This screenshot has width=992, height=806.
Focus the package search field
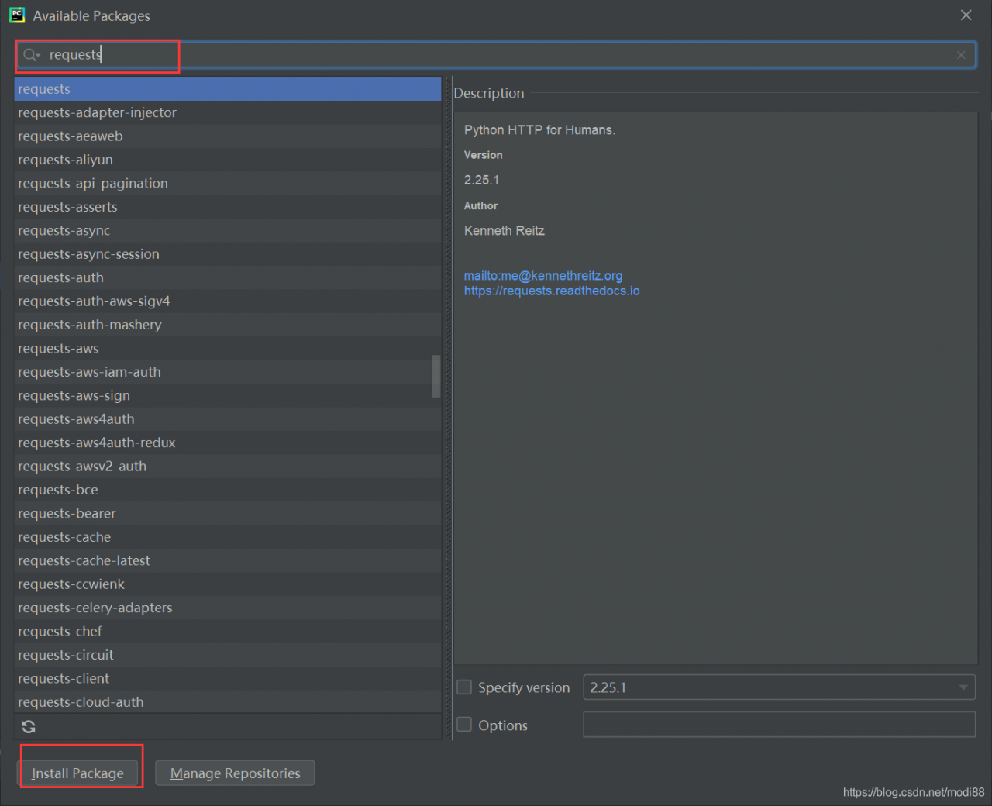click(496, 55)
